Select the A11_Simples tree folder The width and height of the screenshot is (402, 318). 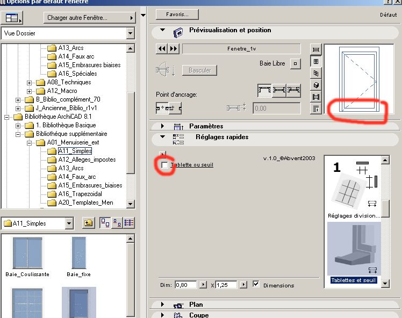[x=75, y=151]
